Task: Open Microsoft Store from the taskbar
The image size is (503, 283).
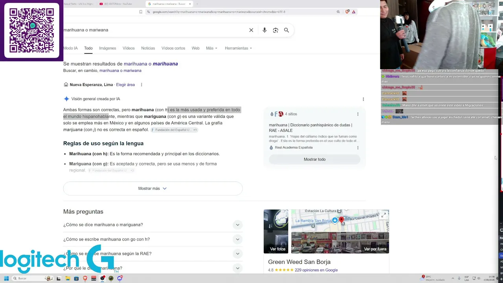Action: (x=76, y=278)
